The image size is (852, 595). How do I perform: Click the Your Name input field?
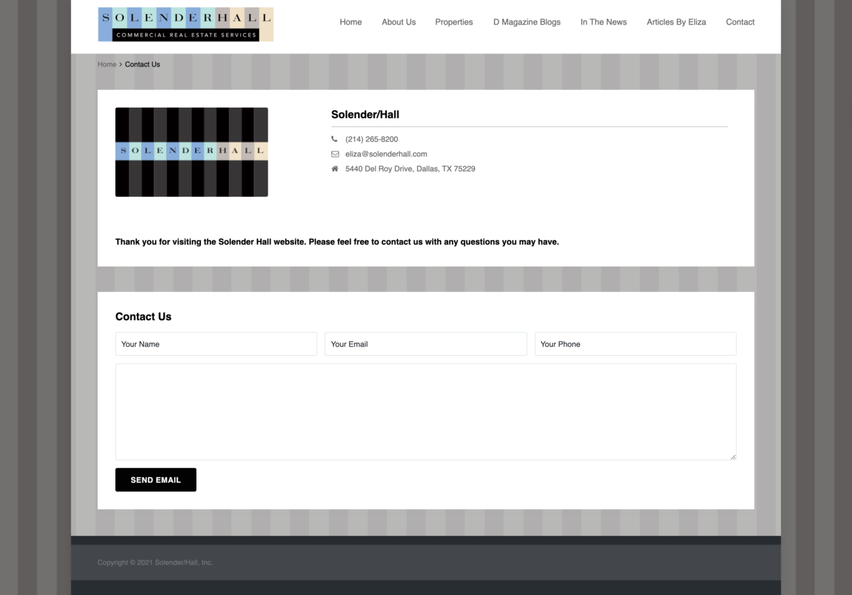216,344
